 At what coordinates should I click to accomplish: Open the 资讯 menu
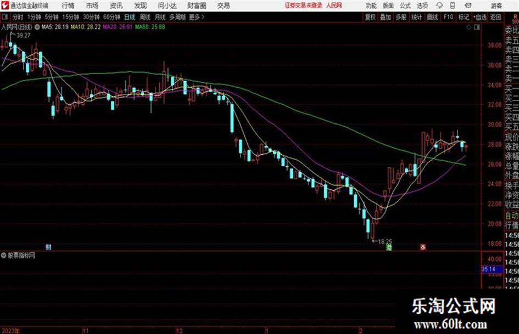(116, 5)
